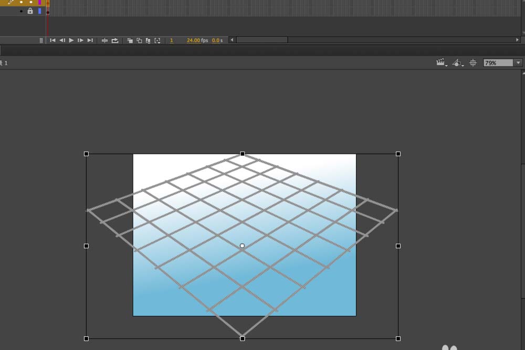The width and height of the screenshot is (525, 350).
Task: Jump to the last frame
Action: (x=90, y=40)
